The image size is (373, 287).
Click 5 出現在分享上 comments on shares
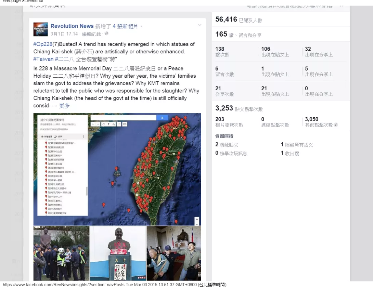(319, 71)
